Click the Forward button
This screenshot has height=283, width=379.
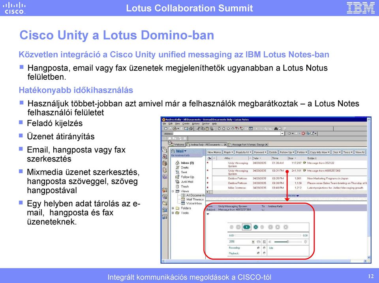click(260, 152)
